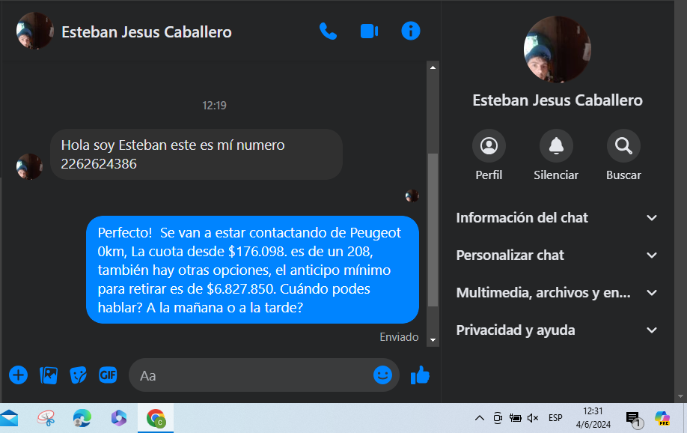Start a voice call with Esteban
This screenshot has width=687, height=433.
click(329, 31)
